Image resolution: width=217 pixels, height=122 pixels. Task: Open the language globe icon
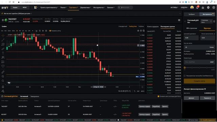click(x=208, y=7)
